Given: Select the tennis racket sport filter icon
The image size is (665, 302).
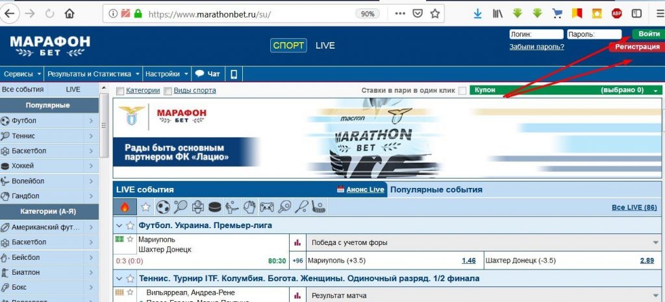Looking at the screenshot, I should tap(181, 207).
